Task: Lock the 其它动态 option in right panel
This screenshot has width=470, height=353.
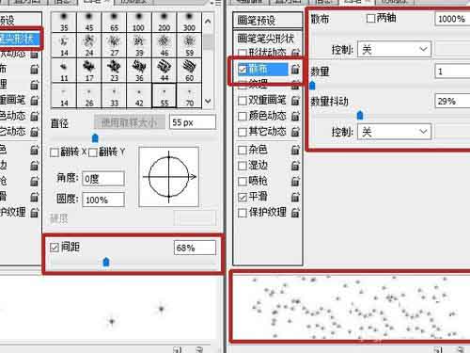Action: point(295,132)
